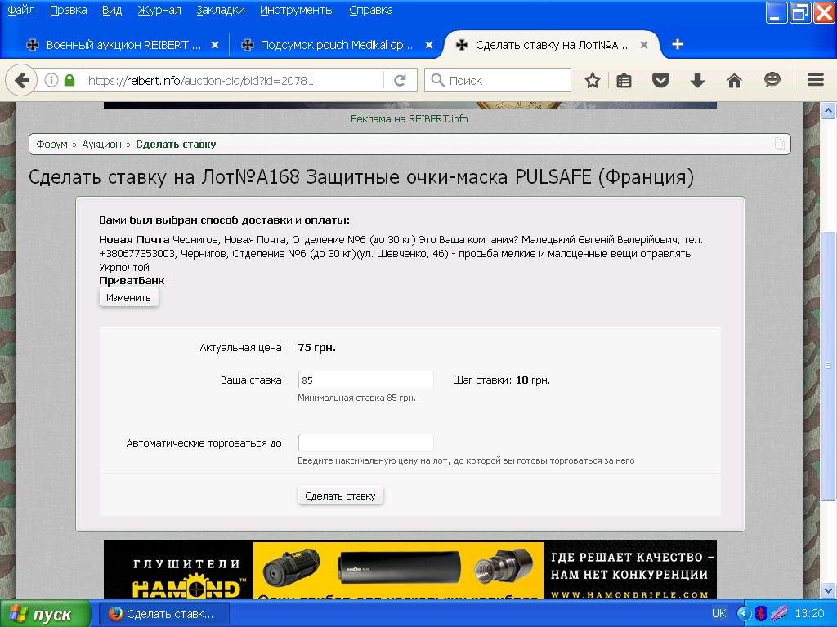837x627 pixels.
Task: Go to the Home page icon
Action: coord(735,81)
